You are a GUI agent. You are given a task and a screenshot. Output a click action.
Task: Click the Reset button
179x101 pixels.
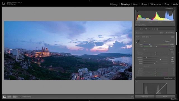pyautogui.click(x=165, y=97)
